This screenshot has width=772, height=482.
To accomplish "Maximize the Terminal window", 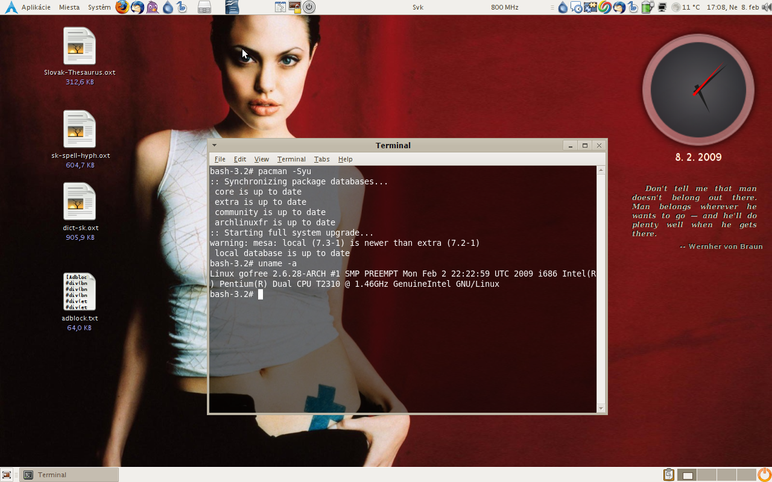I will tap(584, 145).
